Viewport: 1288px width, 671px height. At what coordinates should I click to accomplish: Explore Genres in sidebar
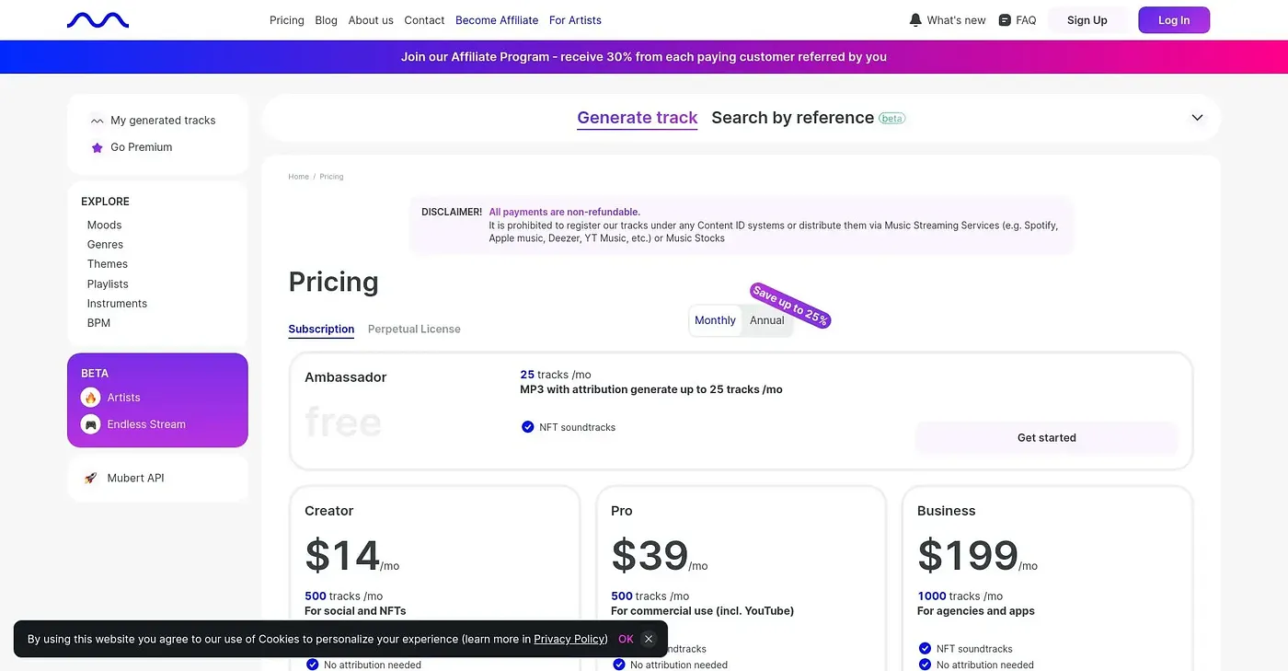point(105,245)
